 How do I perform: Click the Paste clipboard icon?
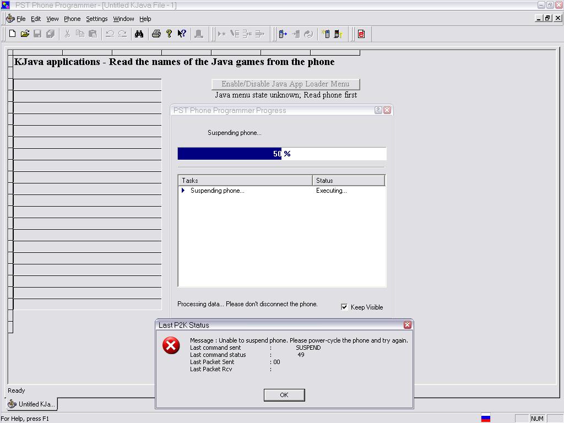coord(93,34)
